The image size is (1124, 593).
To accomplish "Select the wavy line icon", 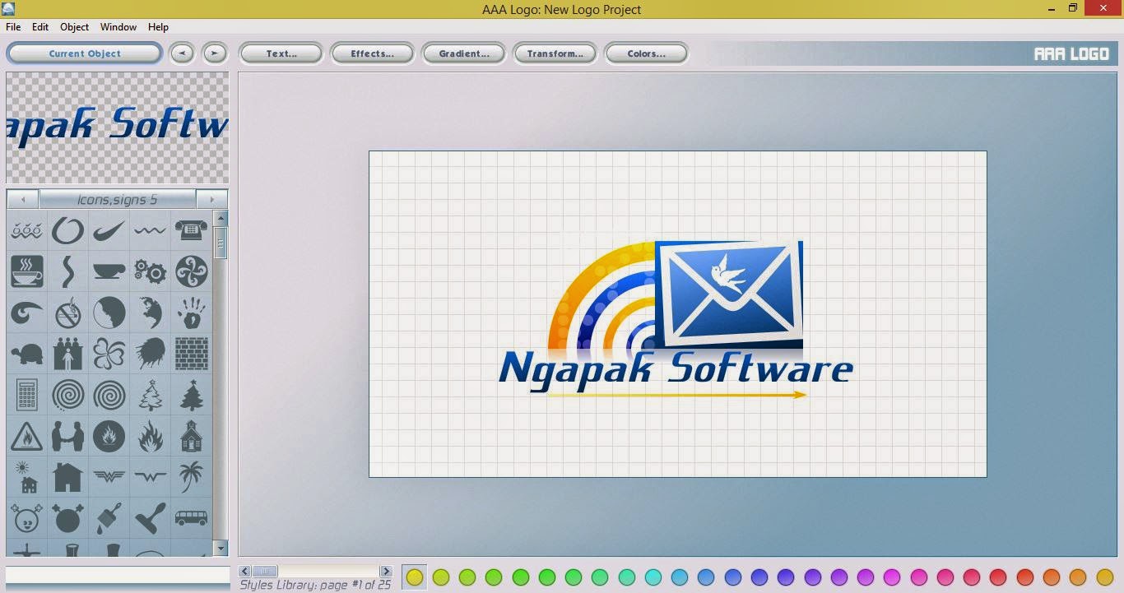I will tap(150, 231).
